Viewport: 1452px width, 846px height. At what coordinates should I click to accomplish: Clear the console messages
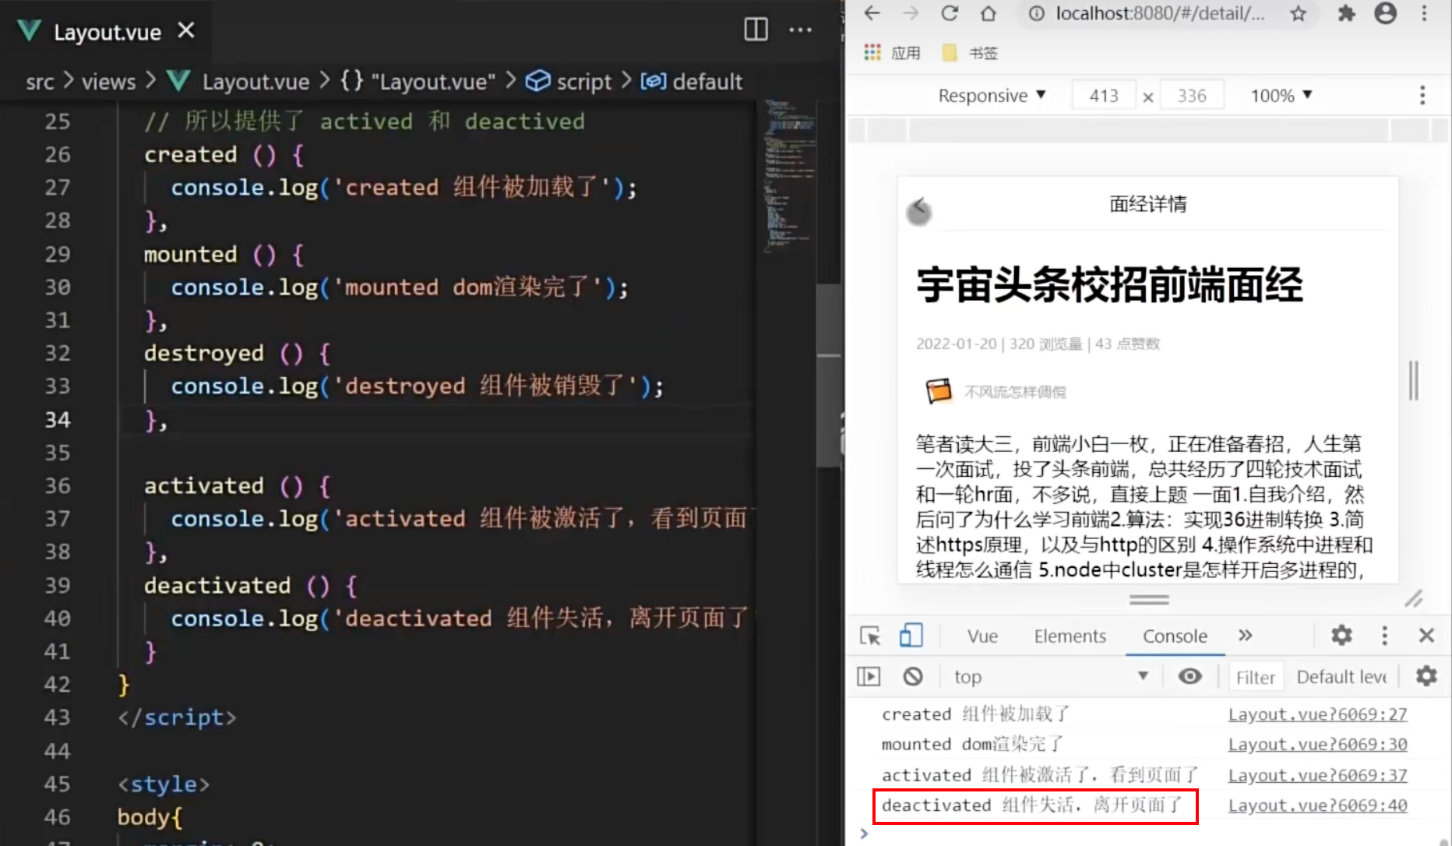point(913,675)
